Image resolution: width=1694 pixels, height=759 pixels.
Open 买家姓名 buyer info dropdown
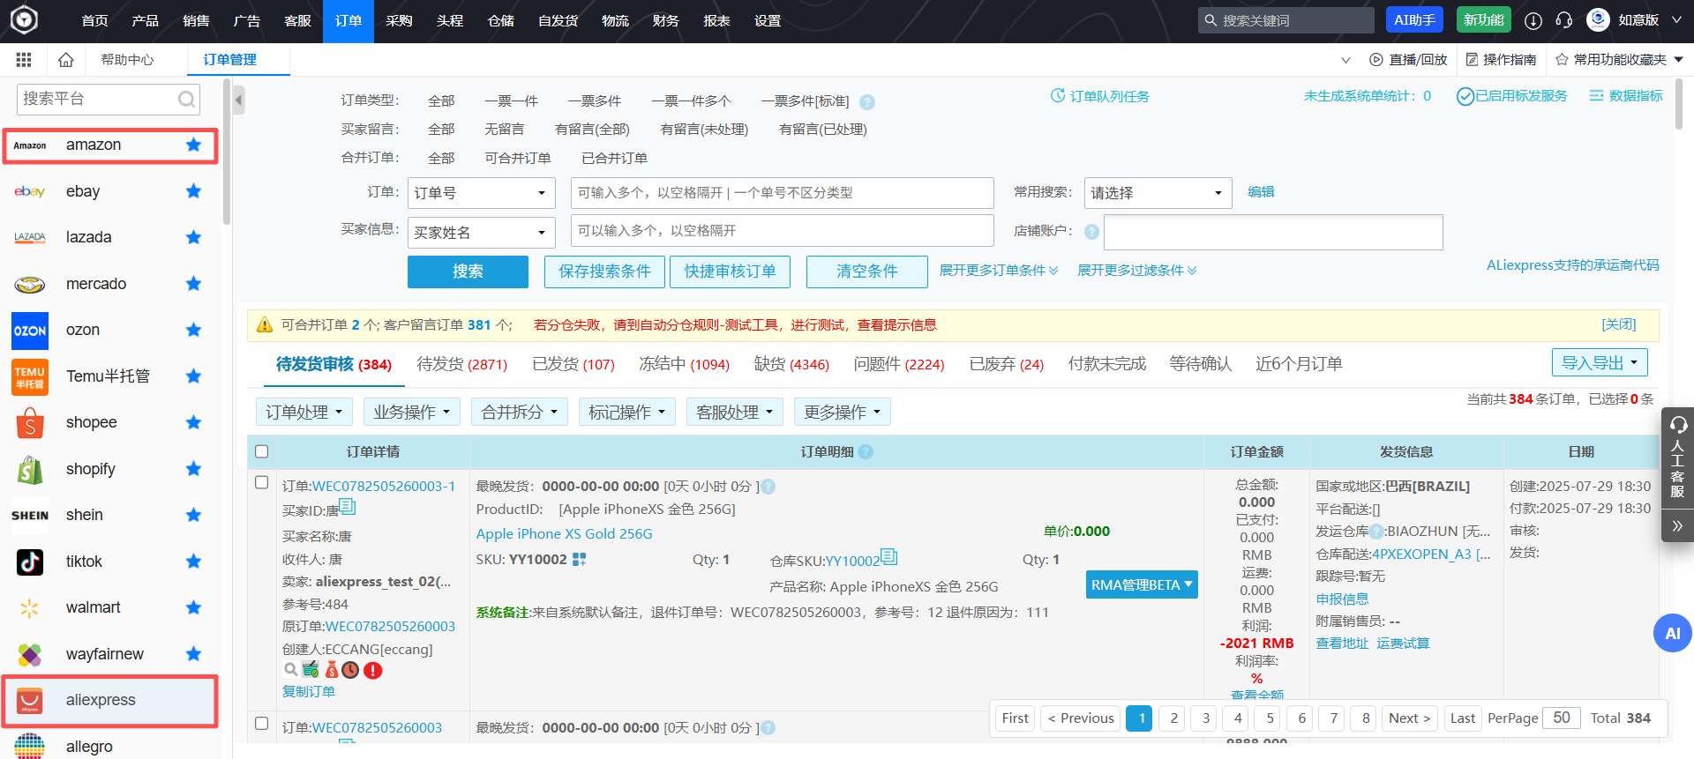click(482, 233)
